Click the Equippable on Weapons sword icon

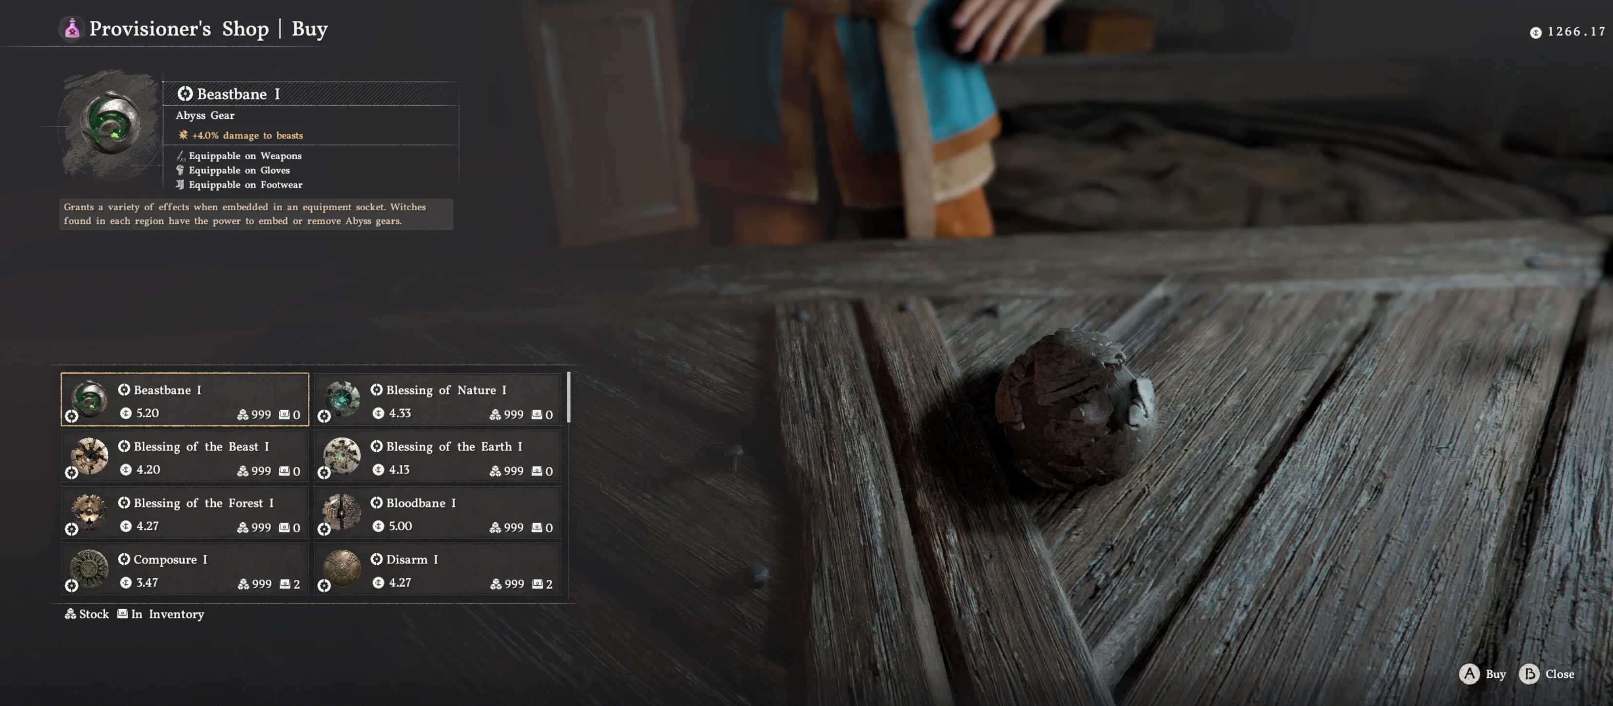coord(180,156)
